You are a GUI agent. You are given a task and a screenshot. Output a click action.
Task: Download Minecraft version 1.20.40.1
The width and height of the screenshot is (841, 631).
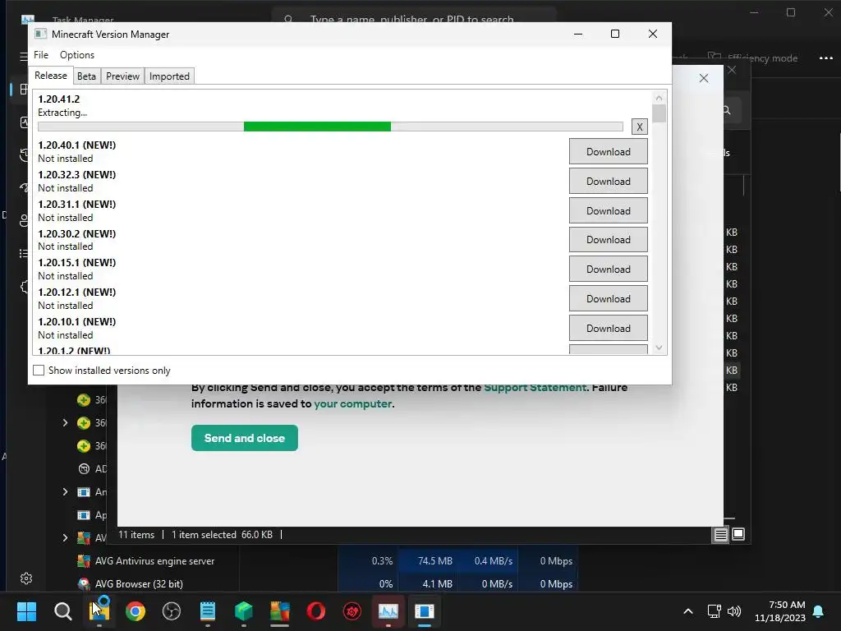click(609, 152)
